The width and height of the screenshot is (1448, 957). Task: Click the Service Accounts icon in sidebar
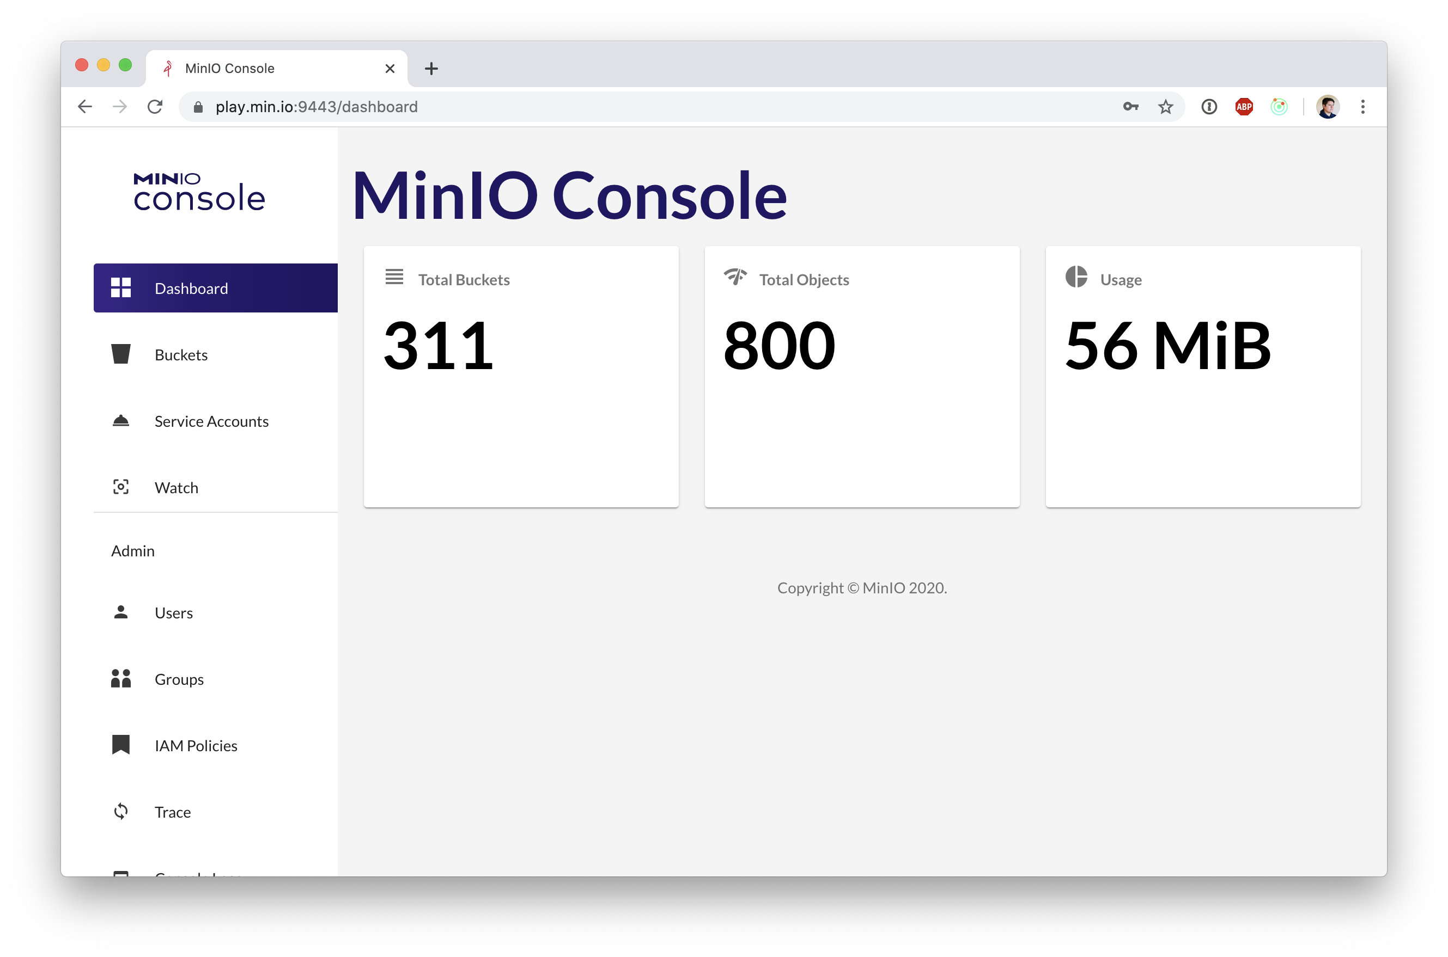click(121, 421)
